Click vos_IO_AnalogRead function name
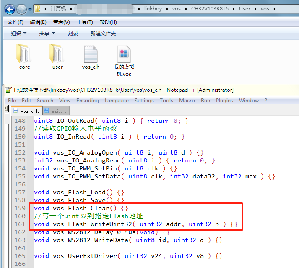 coord(88,160)
